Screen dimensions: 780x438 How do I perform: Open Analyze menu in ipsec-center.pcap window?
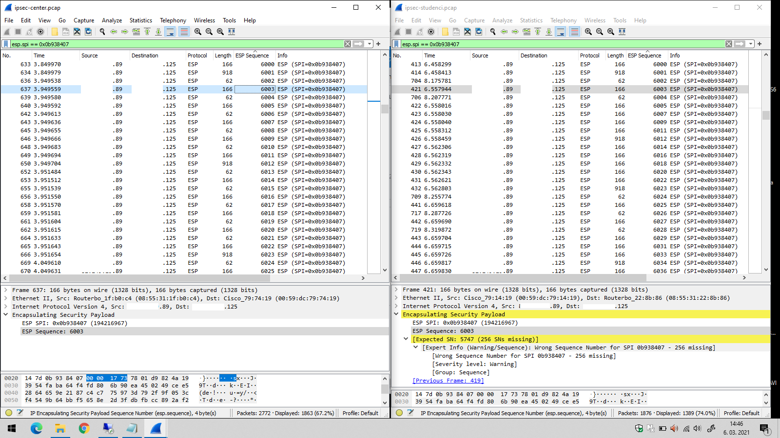click(x=112, y=20)
